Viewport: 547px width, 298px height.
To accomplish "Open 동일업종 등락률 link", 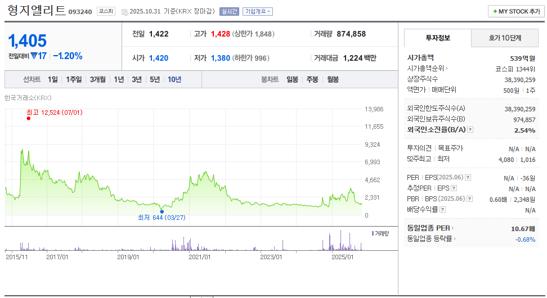I will point(432,239).
